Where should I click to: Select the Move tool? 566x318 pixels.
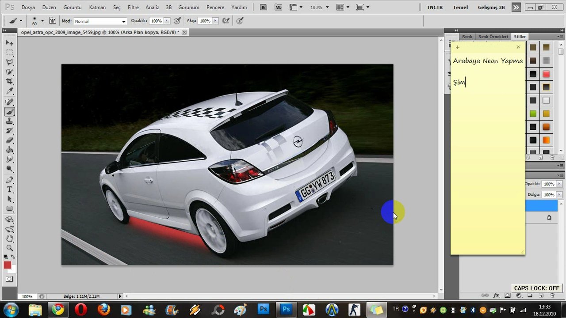click(x=9, y=43)
